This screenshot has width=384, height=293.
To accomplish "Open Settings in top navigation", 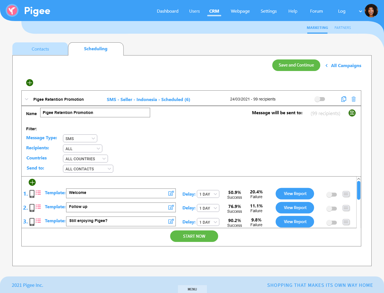I will click(269, 11).
